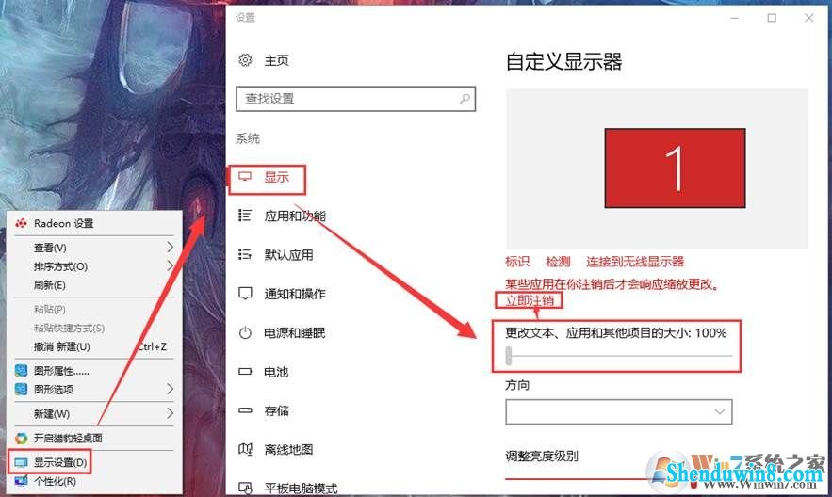Image resolution: width=832 pixels, height=497 pixels.
Task: Click the text size scaling slider handle
Action: point(509,356)
